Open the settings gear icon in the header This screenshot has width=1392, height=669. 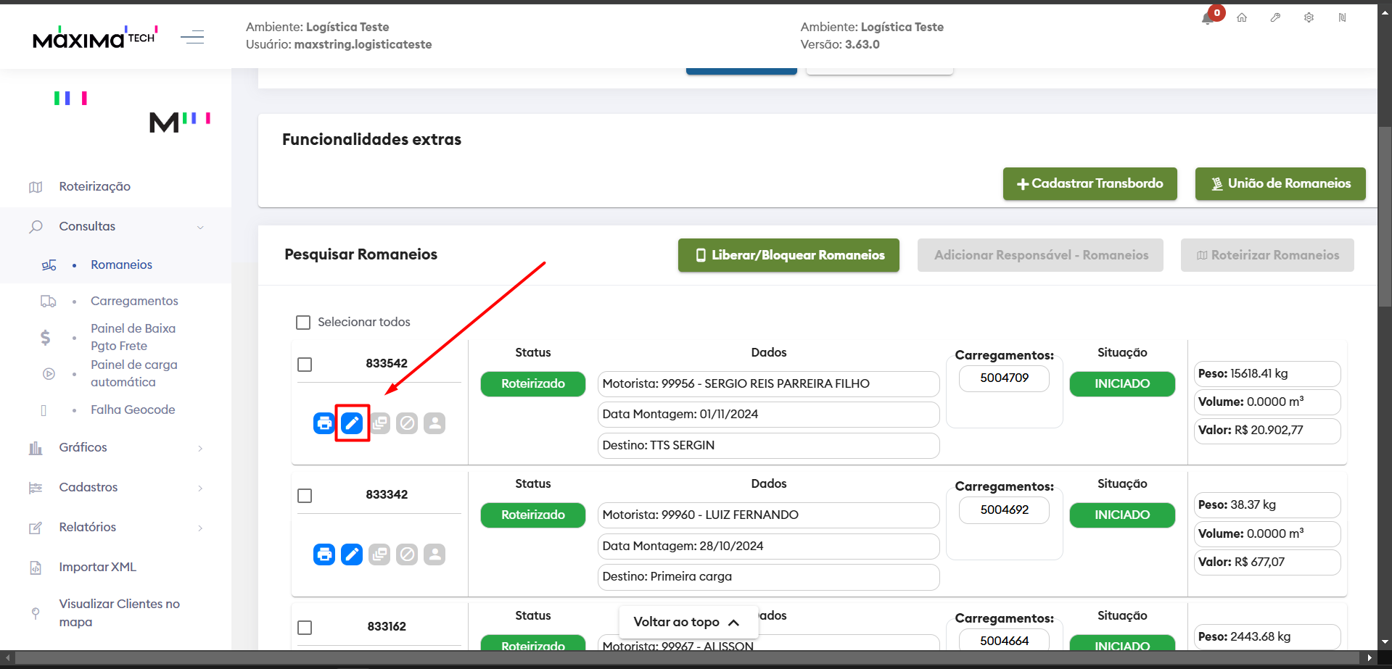pyautogui.click(x=1309, y=17)
